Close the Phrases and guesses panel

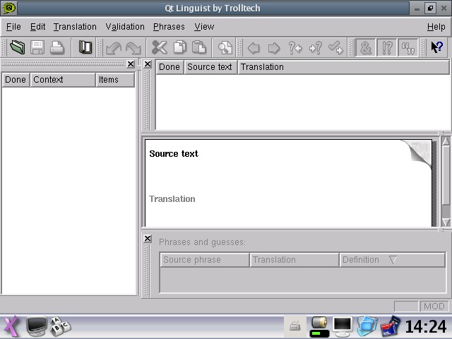pos(147,239)
